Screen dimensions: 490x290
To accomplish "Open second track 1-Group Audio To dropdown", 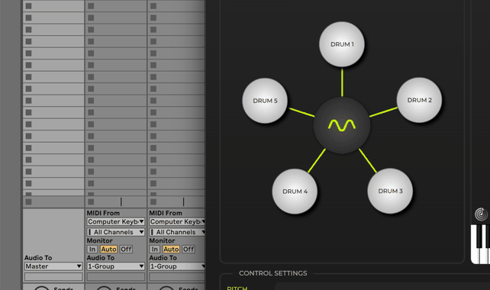I will pyautogui.click(x=115, y=266).
